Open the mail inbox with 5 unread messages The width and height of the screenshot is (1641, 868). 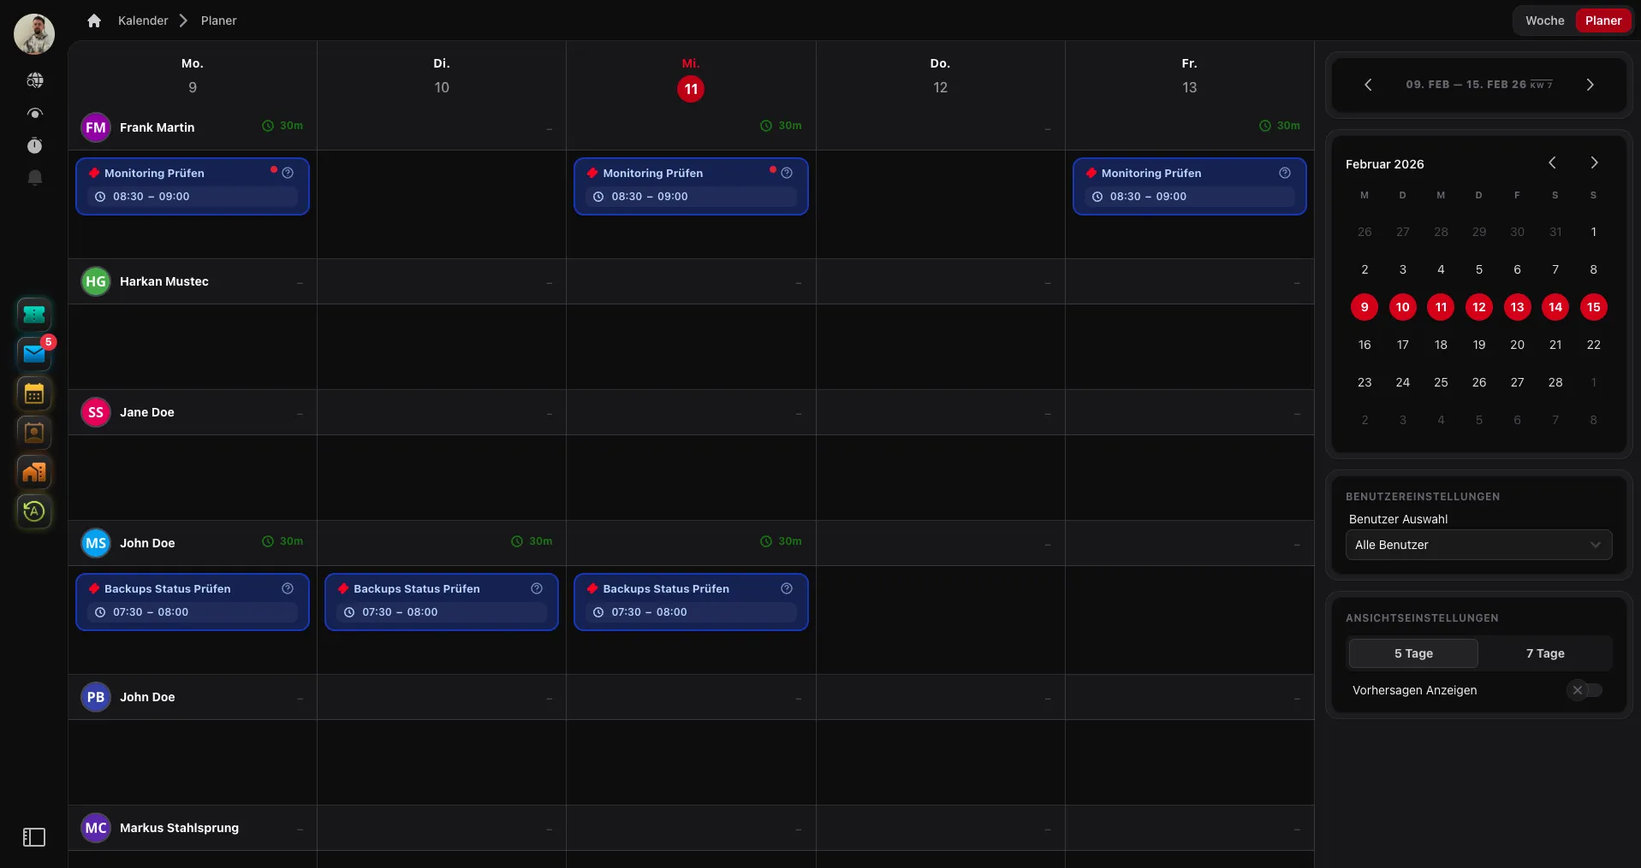click(x=34, y=354)
